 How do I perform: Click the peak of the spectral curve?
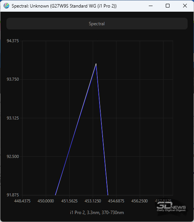pos(96,64)
